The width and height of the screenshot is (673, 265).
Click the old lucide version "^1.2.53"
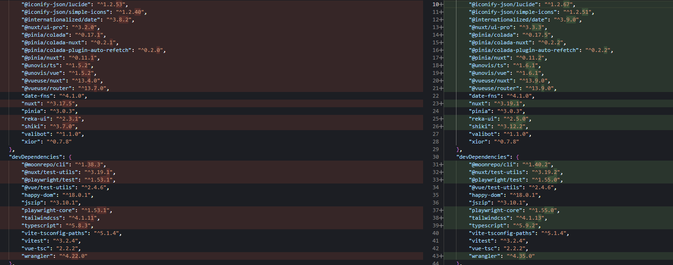click(x=112, y=4)
